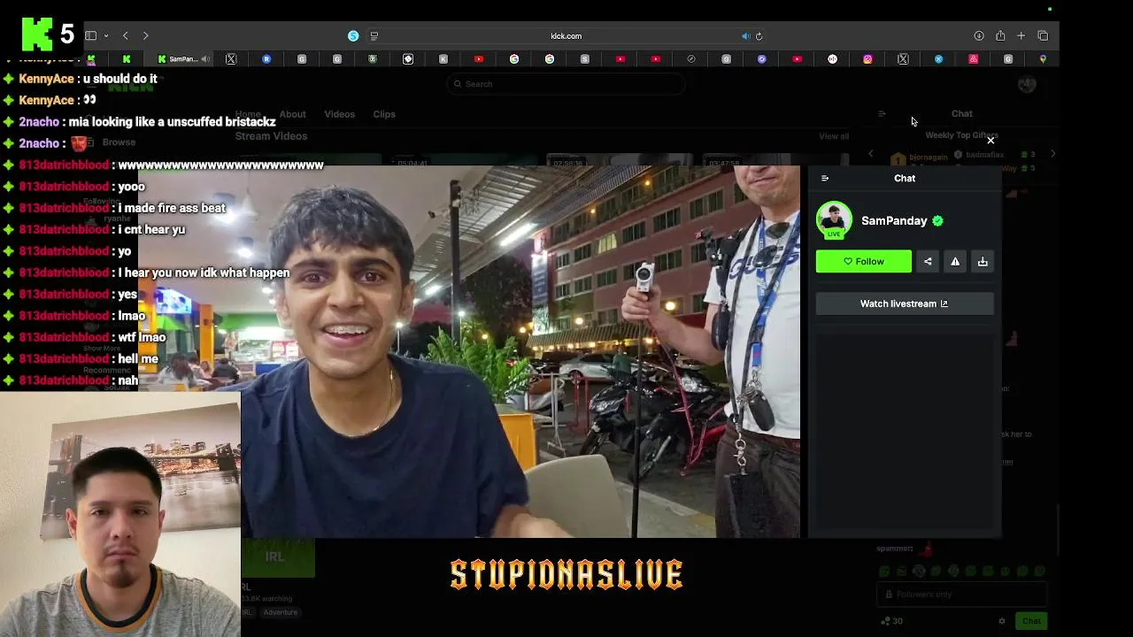Open the Clips tab on channel page
The width and height of the screenshot is (1133, 637).
(384, 114)
